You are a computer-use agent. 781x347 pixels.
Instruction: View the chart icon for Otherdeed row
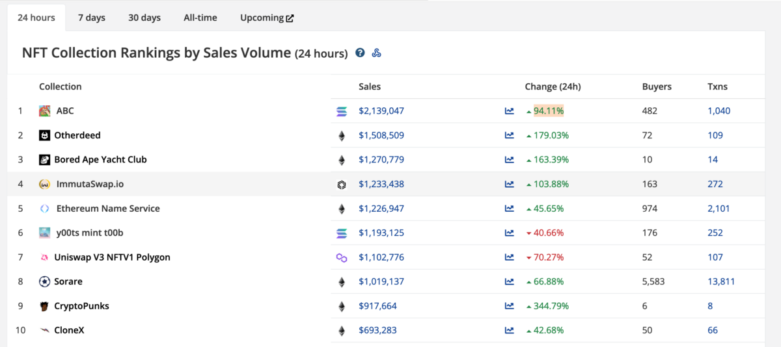pyautogui.click(x=509, y=135)
